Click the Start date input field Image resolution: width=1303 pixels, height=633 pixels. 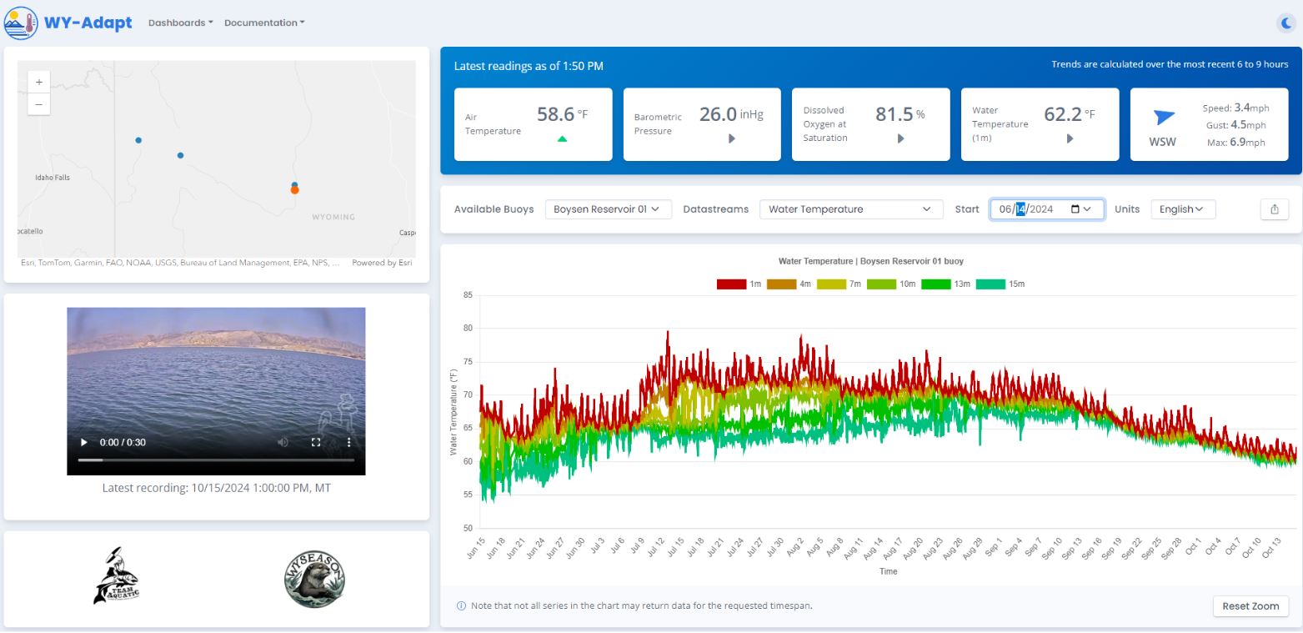click(x=1047, y=209)
